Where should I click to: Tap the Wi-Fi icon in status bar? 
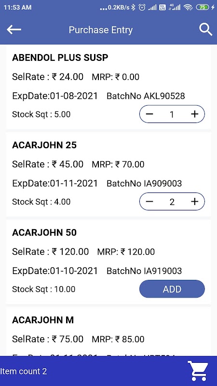(188, 7)
